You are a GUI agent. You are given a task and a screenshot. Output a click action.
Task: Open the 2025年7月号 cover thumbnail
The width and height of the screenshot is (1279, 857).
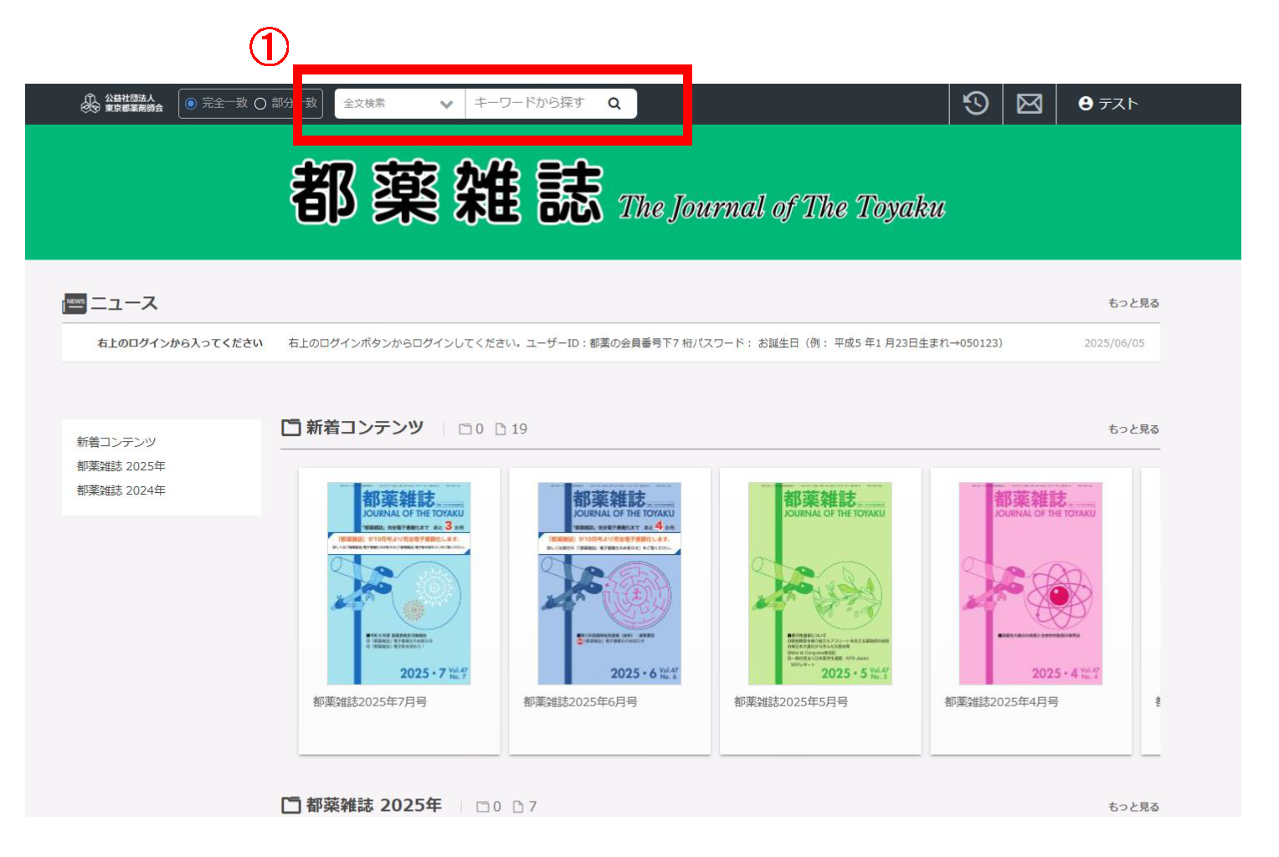coord(399,583)
